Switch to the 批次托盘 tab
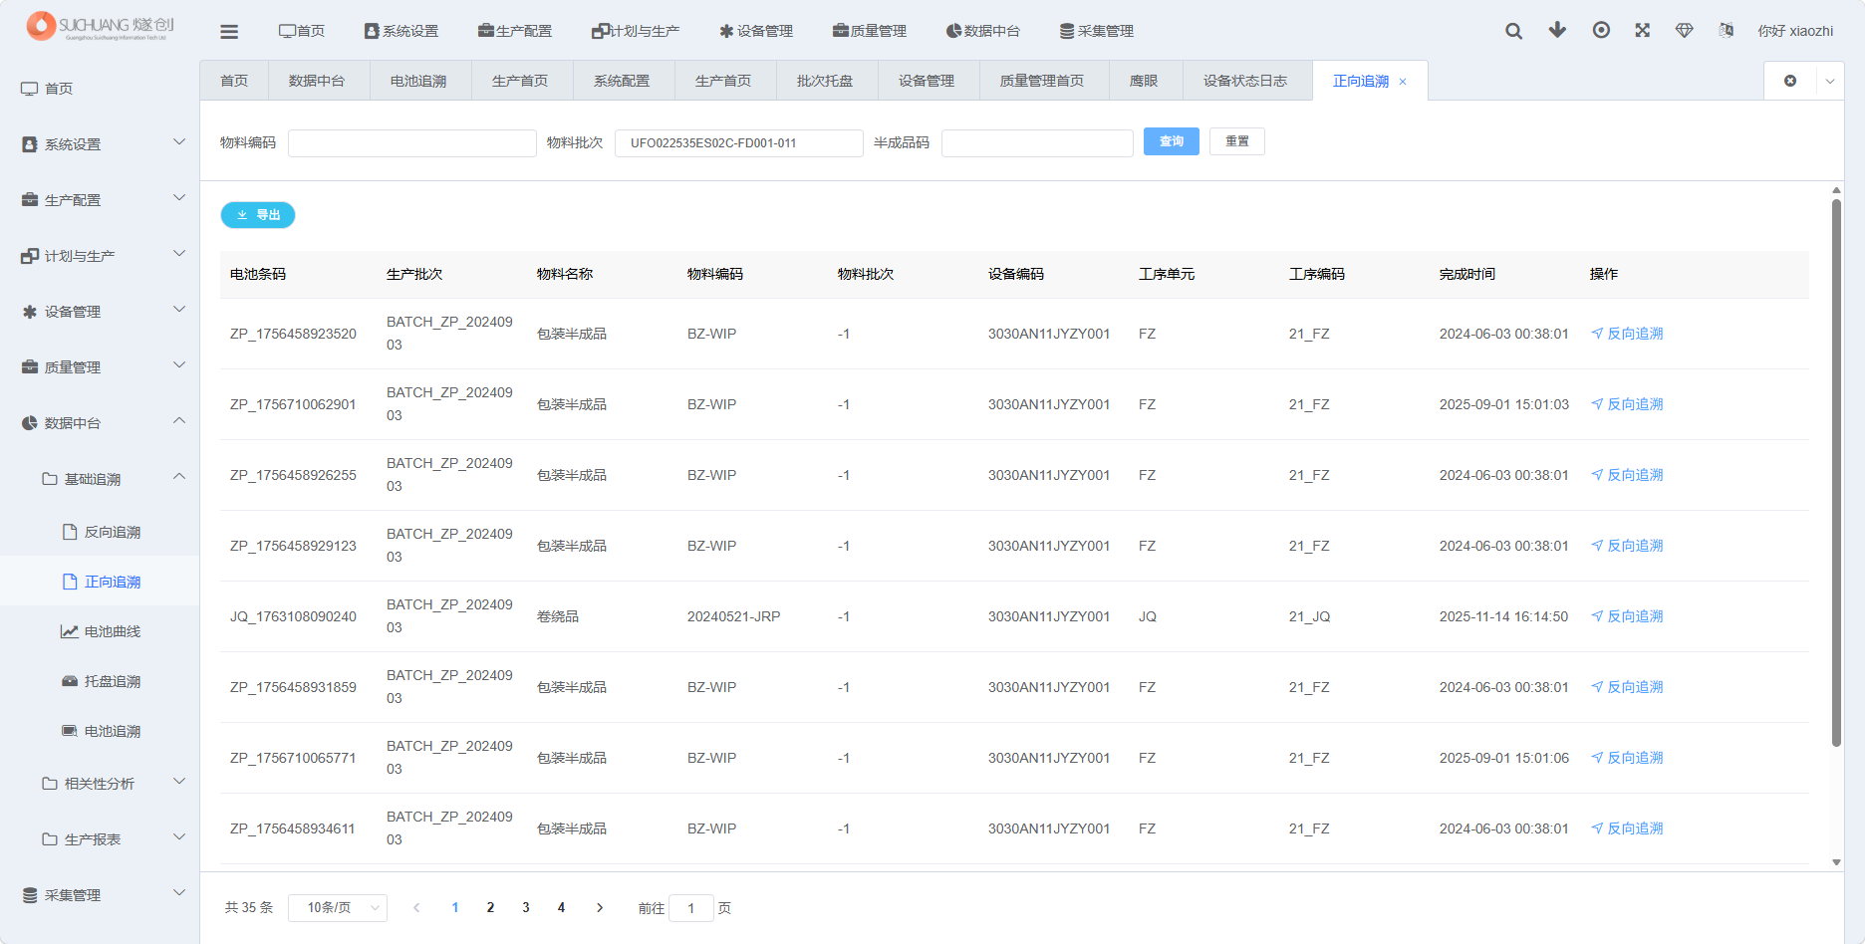The height and width of the screenshot is (944, 1865). [825, 81]
